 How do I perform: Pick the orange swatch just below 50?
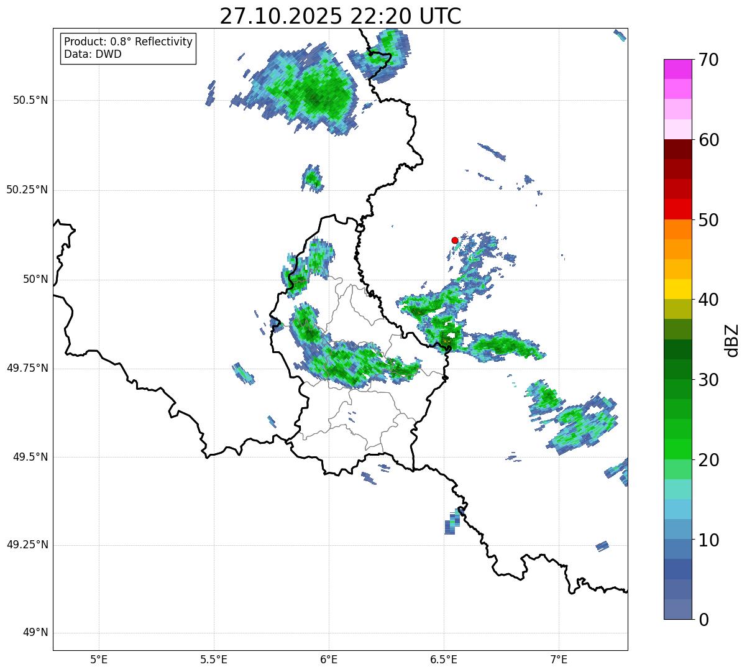click(x=678, y=229)
